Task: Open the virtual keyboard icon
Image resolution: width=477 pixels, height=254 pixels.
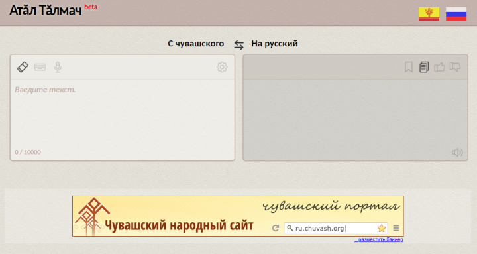Action: click(40, 67)
